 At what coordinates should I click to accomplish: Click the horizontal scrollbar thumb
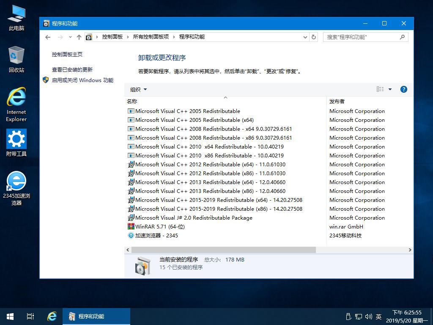(223, 250)
